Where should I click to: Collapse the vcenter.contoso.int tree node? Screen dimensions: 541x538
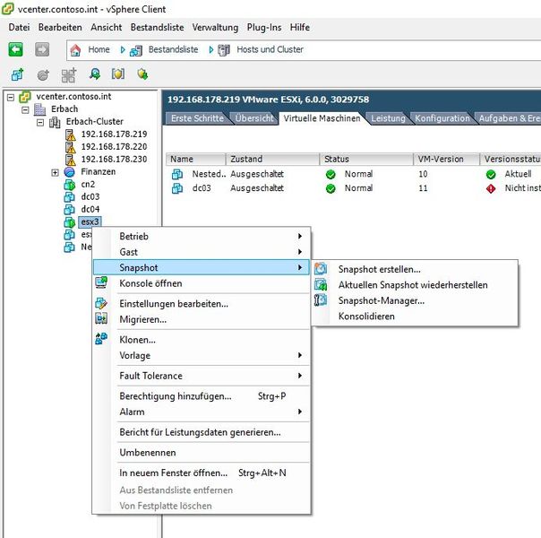pyautogui.click(x=11, y=97)
